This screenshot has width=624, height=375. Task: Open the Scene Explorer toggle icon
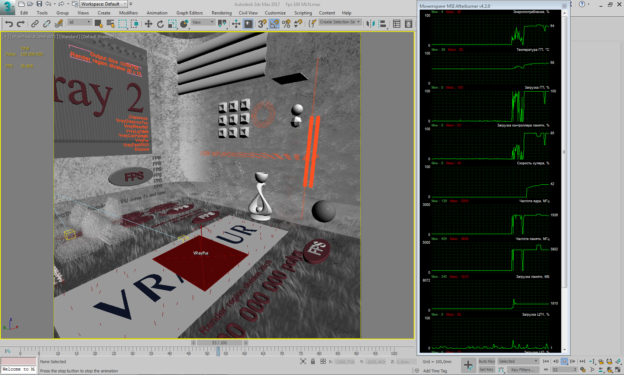coord(397,24)
